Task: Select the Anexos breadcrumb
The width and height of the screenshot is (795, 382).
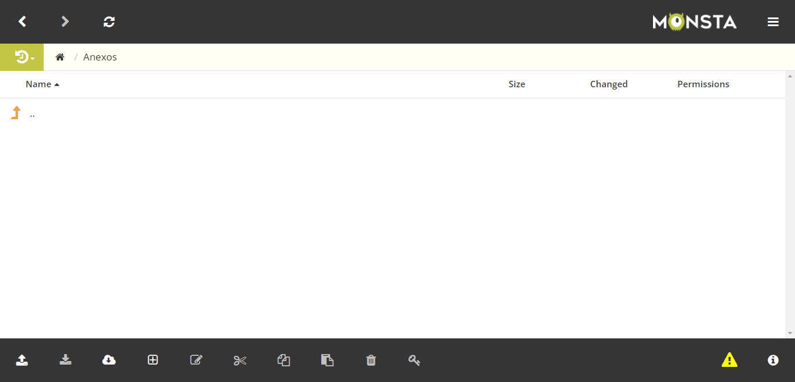Action: click(100, 57)
